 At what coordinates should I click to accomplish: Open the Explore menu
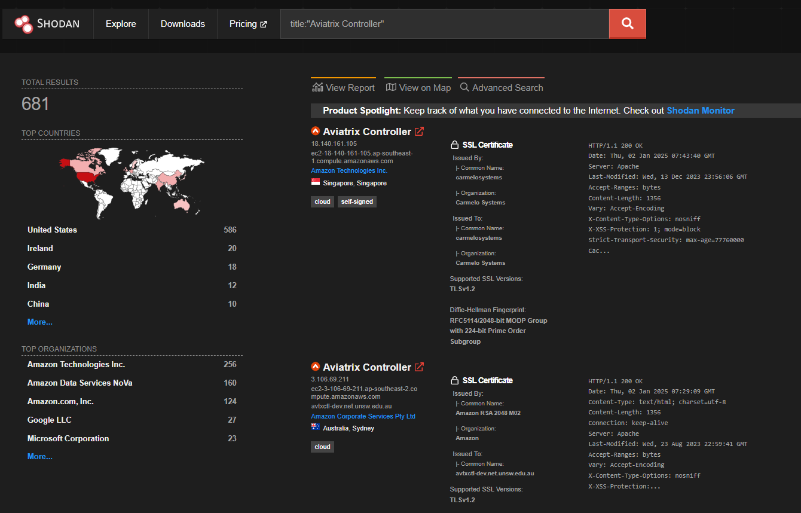click(121, 24)
